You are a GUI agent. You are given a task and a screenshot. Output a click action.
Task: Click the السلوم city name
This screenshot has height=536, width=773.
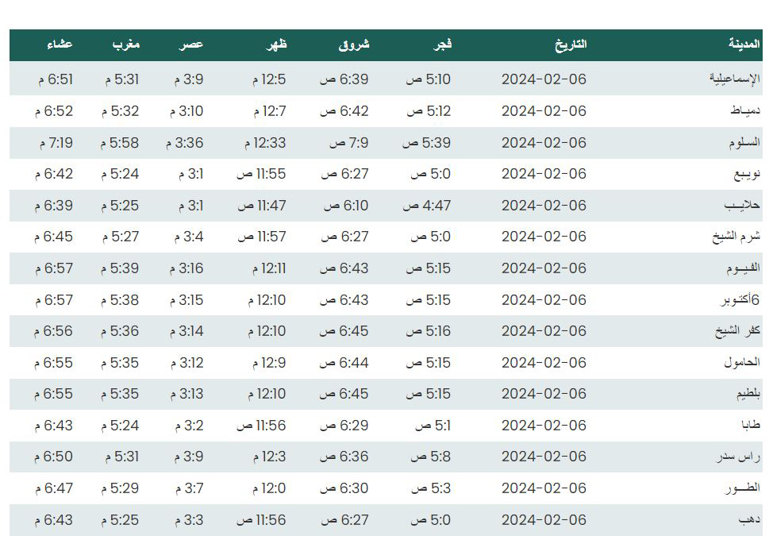click(x=744, y=142)
